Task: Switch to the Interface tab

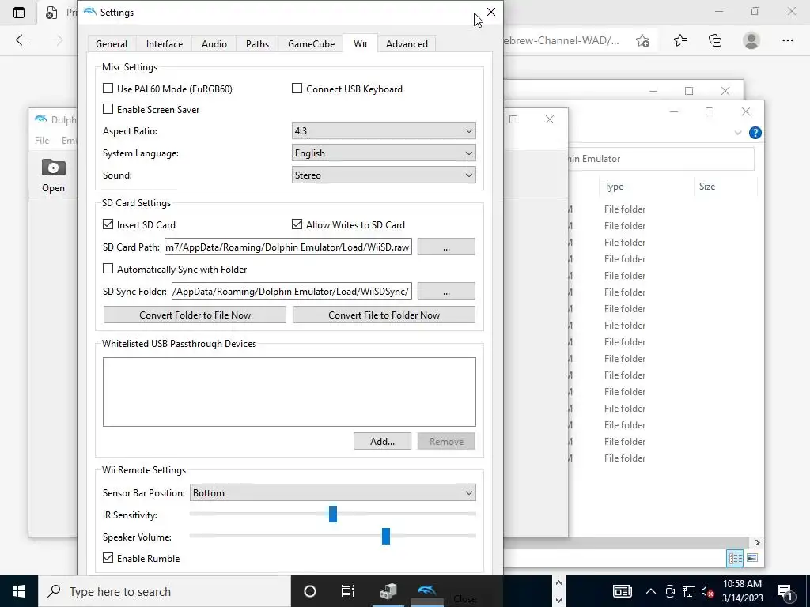Action: point(165,44)
